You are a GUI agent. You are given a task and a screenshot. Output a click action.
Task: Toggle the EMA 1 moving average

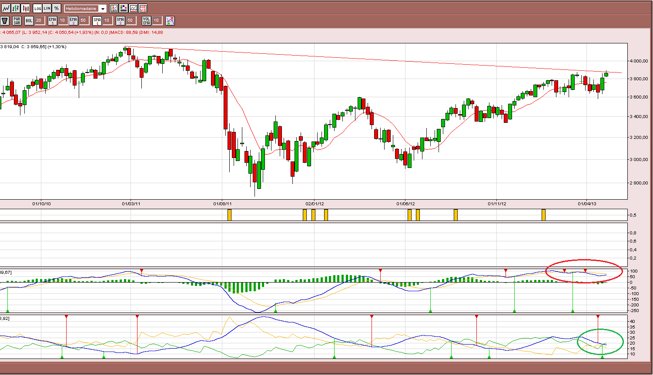(x=52, y=20)
